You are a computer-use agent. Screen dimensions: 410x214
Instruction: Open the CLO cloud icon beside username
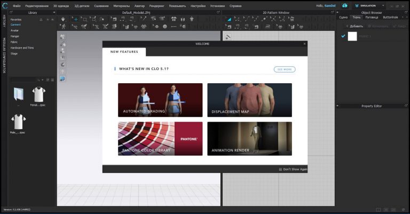(x=345, y=5)
